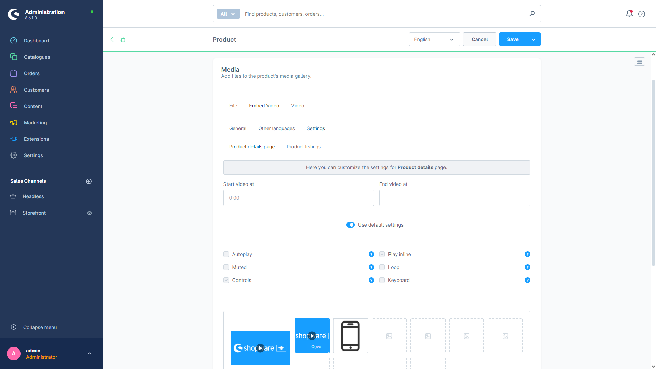Open the General tab

[238, 129]
